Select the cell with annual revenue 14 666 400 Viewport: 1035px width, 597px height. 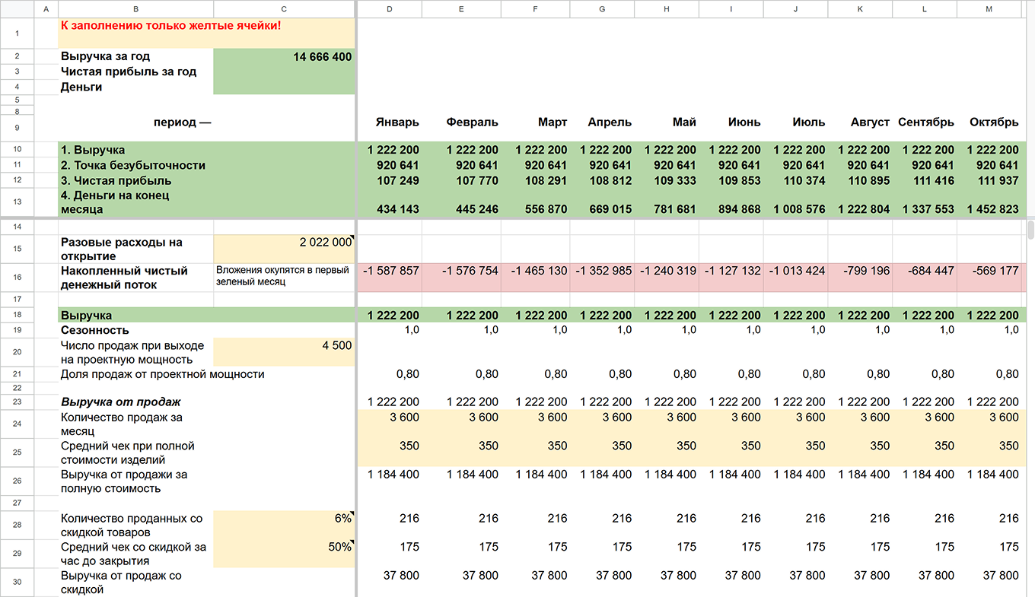(284, 56)
